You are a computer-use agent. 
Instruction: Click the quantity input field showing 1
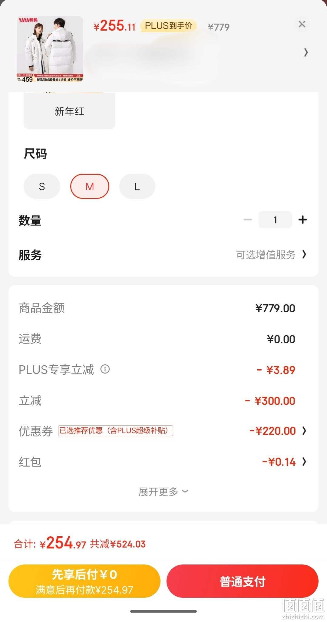click(x=275, y=220)
